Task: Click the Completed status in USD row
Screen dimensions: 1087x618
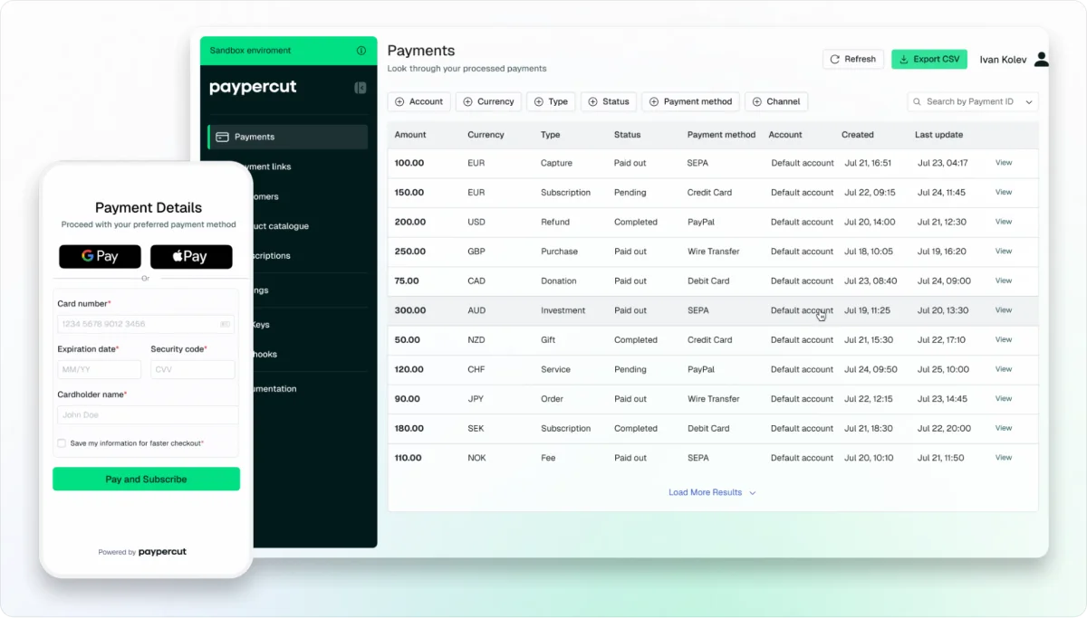Action: (x=636, y=222)
